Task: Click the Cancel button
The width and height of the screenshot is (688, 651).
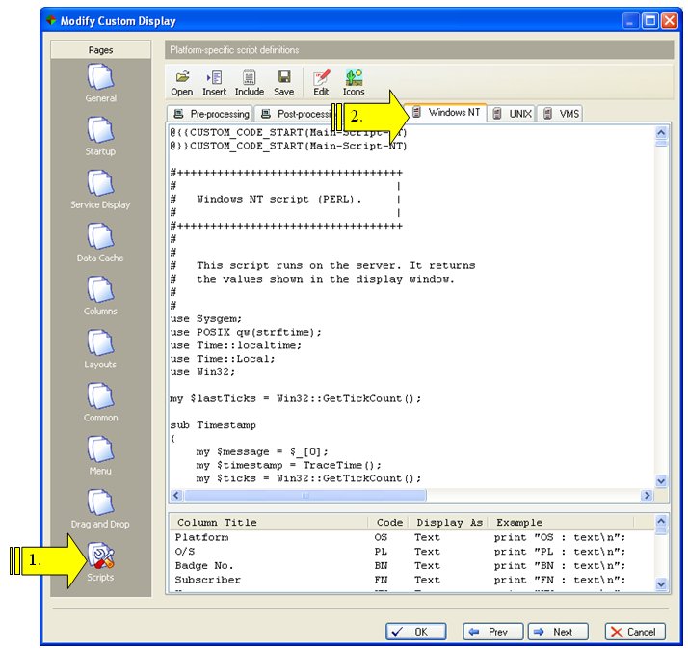Action: [x=634, y=632]
